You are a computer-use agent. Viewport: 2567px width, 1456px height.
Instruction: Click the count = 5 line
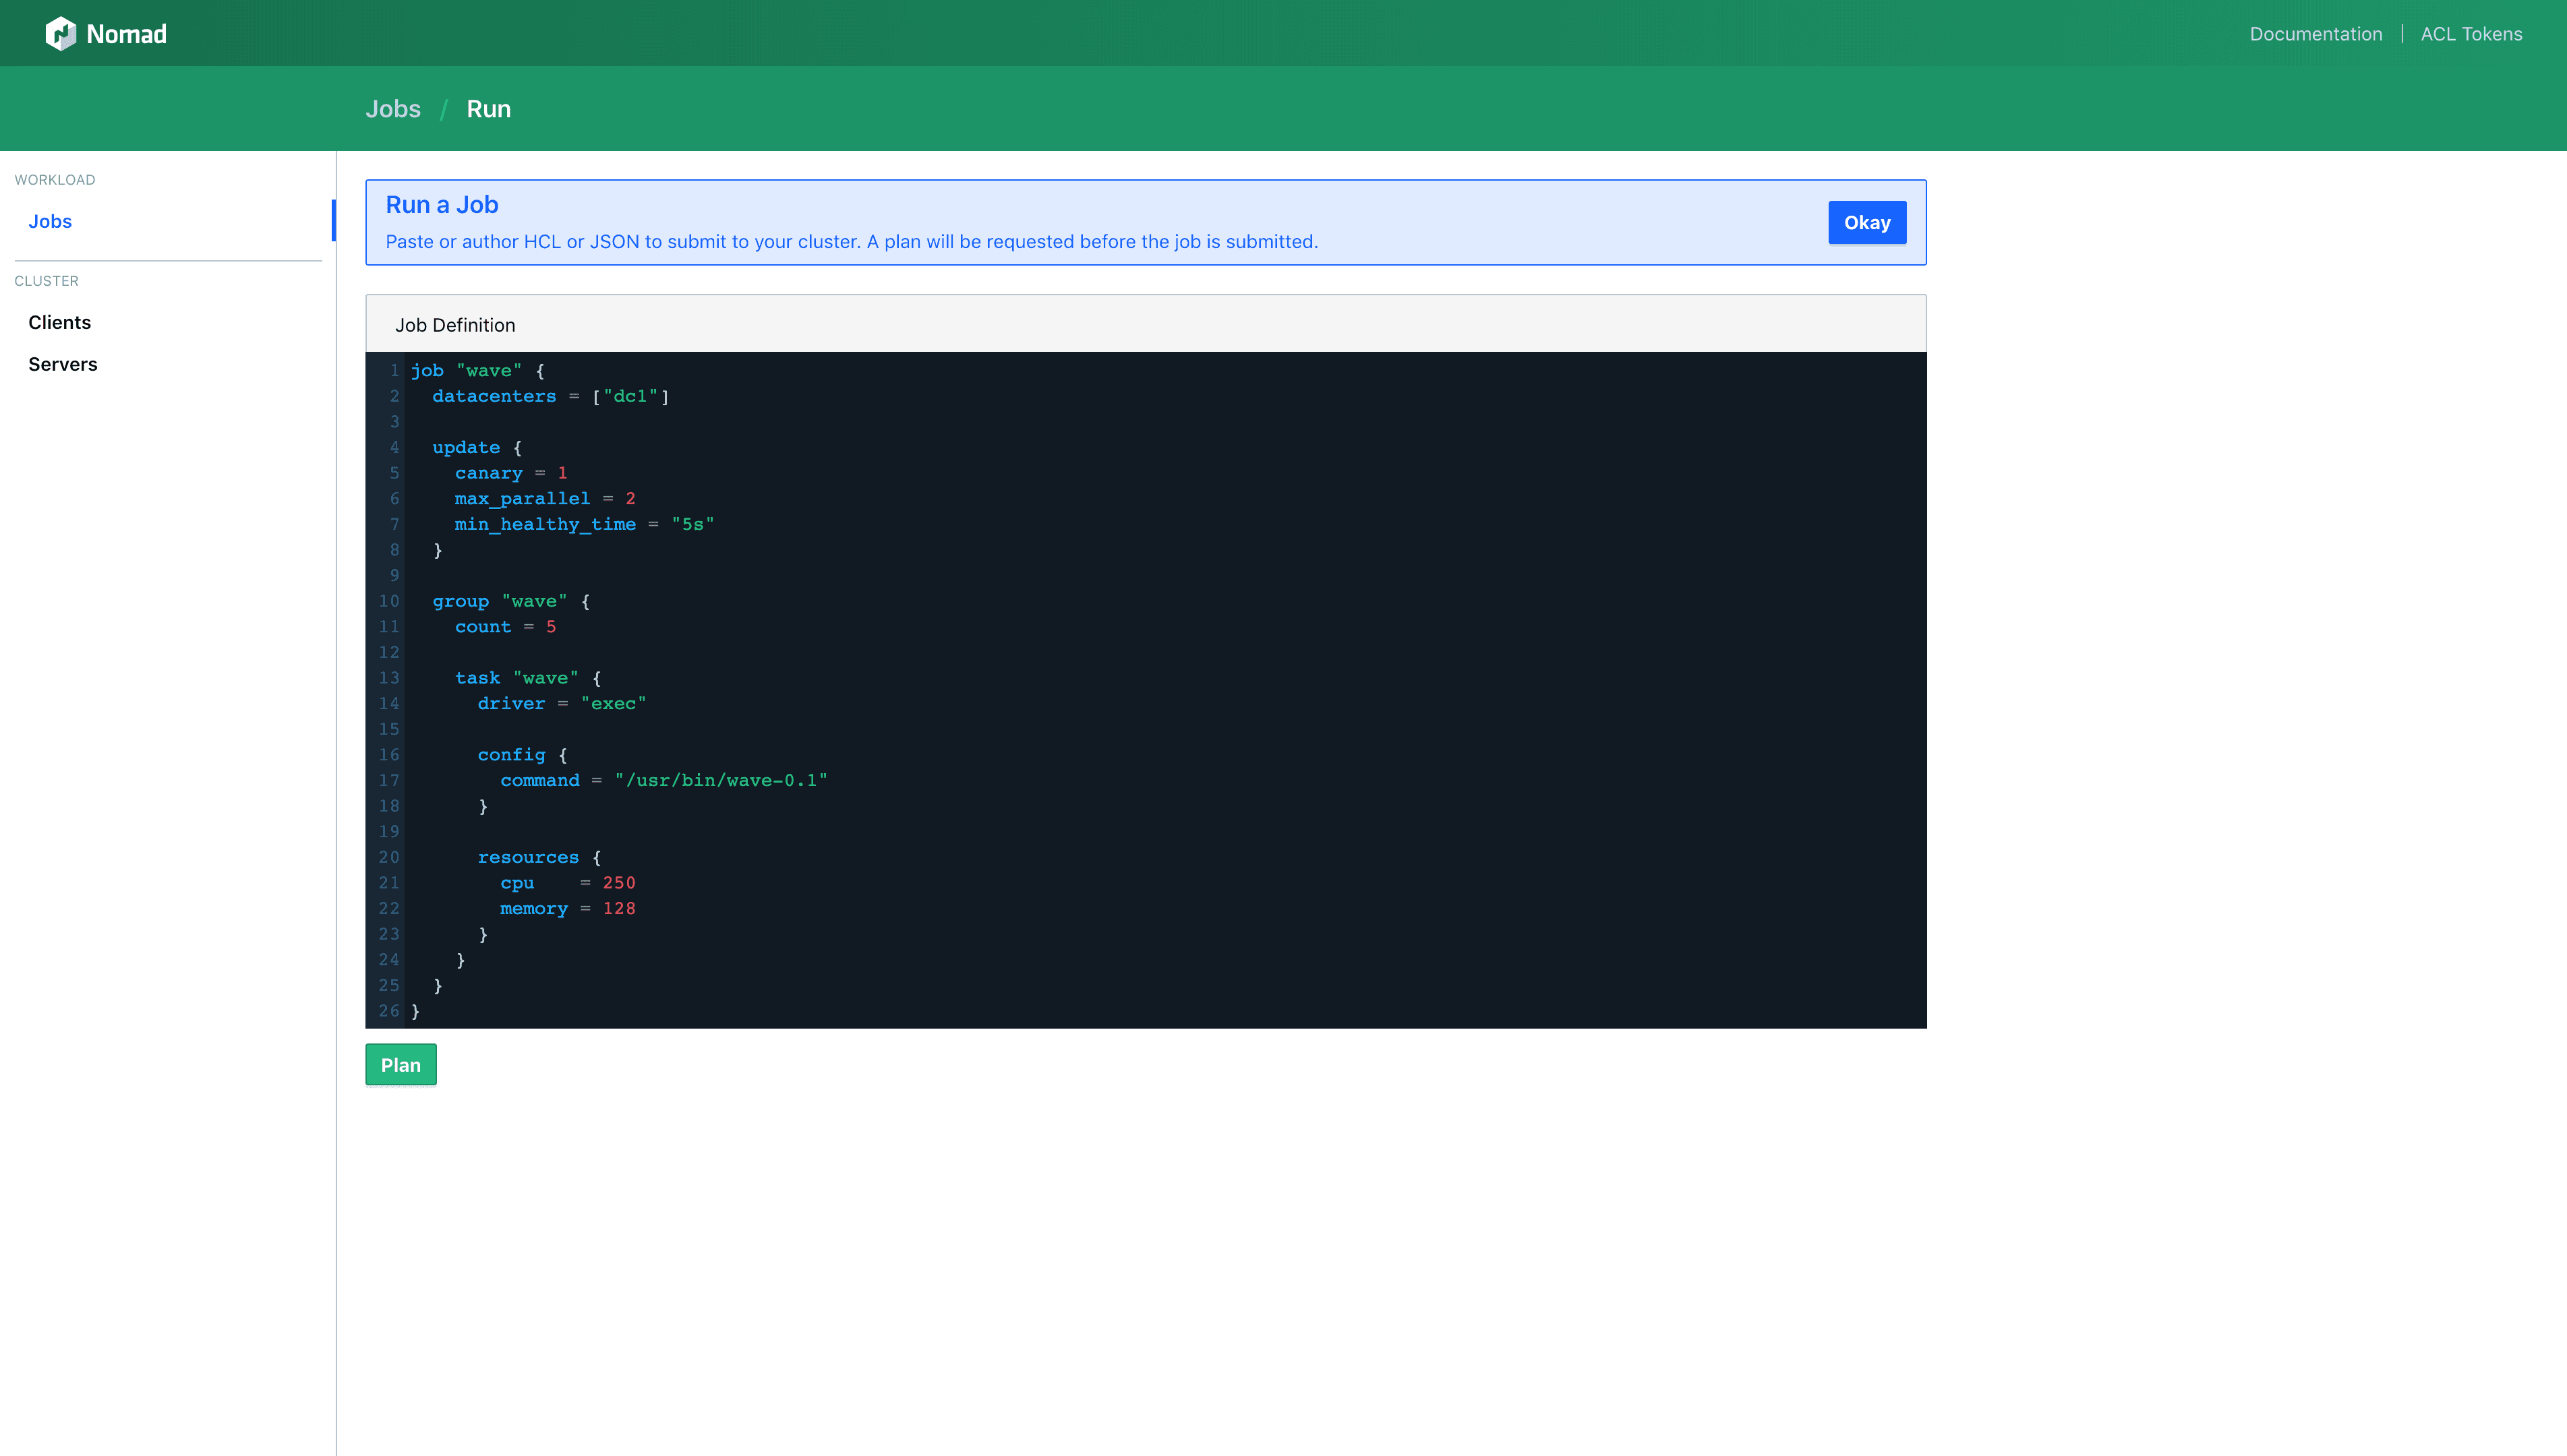pos(504,627)
